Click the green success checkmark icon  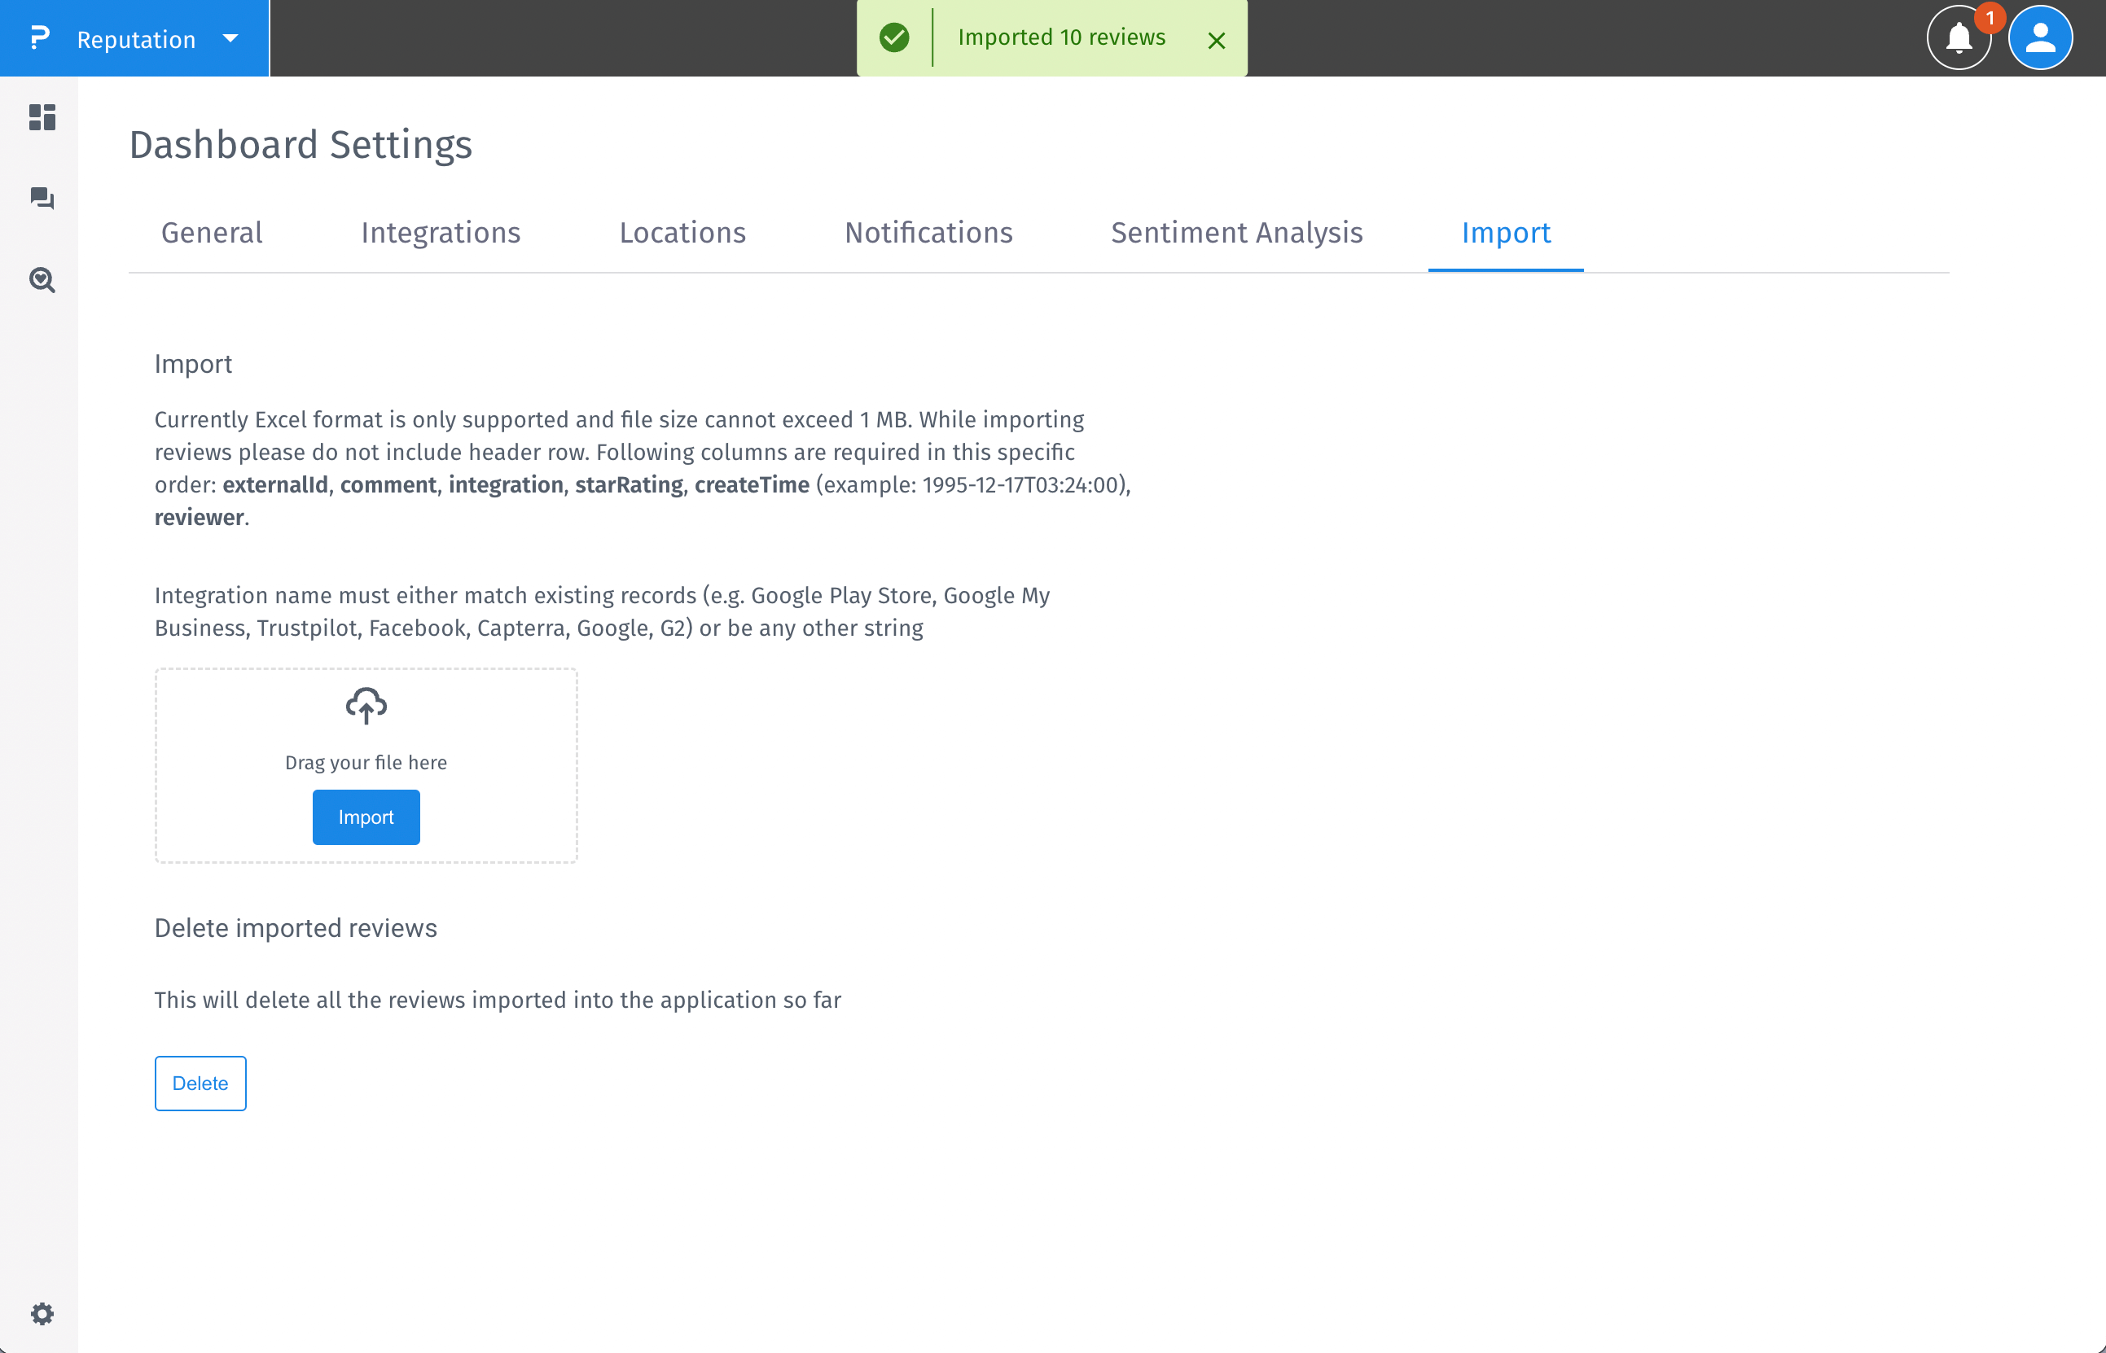coord(894,37)
